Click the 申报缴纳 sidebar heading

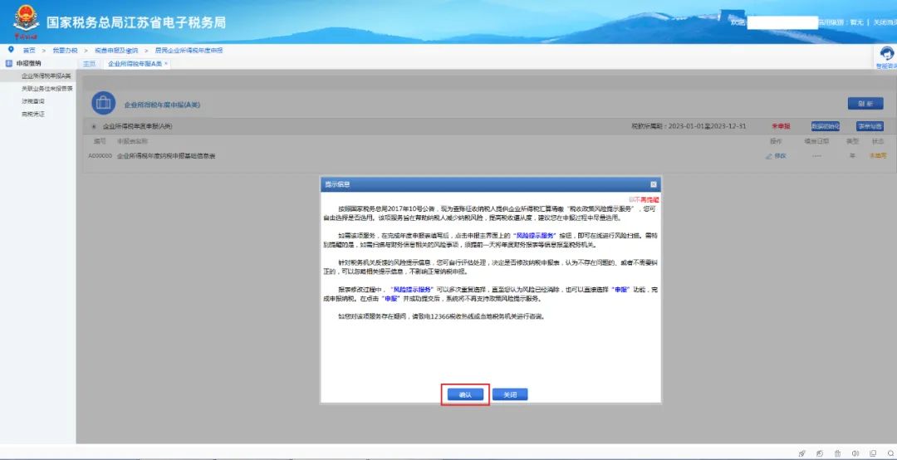28,63
